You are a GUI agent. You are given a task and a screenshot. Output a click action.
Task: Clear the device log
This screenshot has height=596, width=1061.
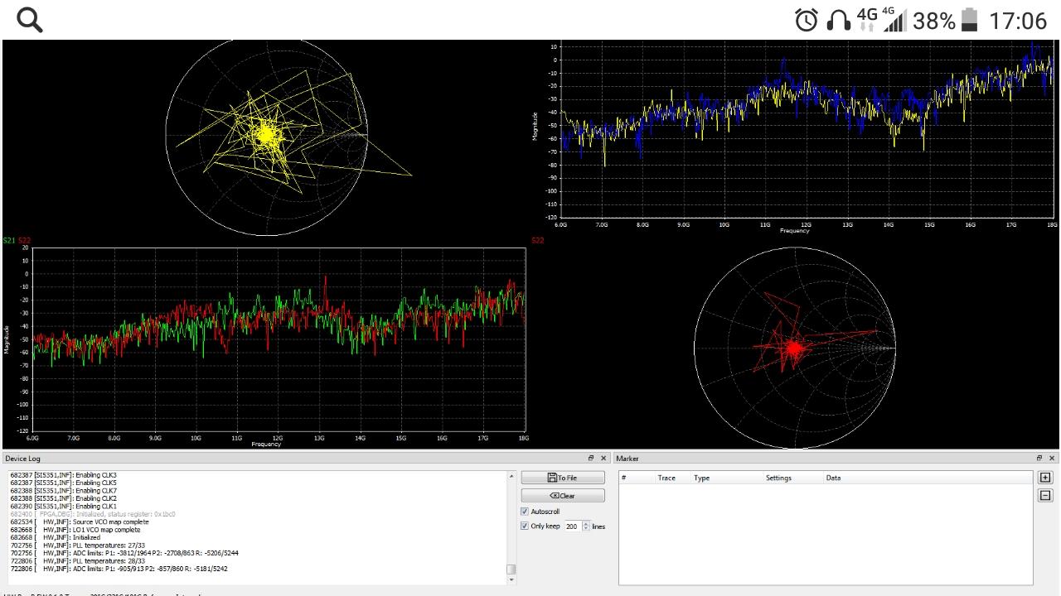[x=563, y=495]
